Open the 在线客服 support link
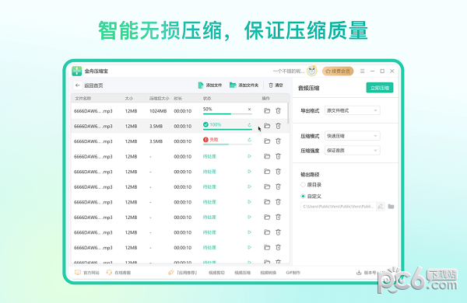467x303 pixels. coord(118,273)
